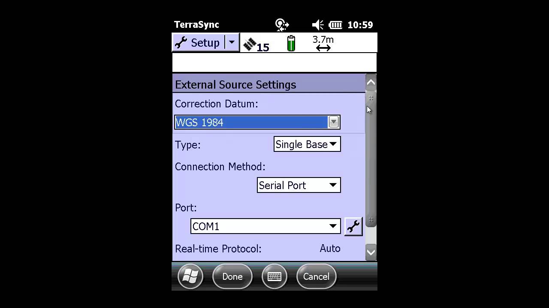The image size is (549, 308).
Task: Click the speaker volume icon
Action: tap(318, 25)
